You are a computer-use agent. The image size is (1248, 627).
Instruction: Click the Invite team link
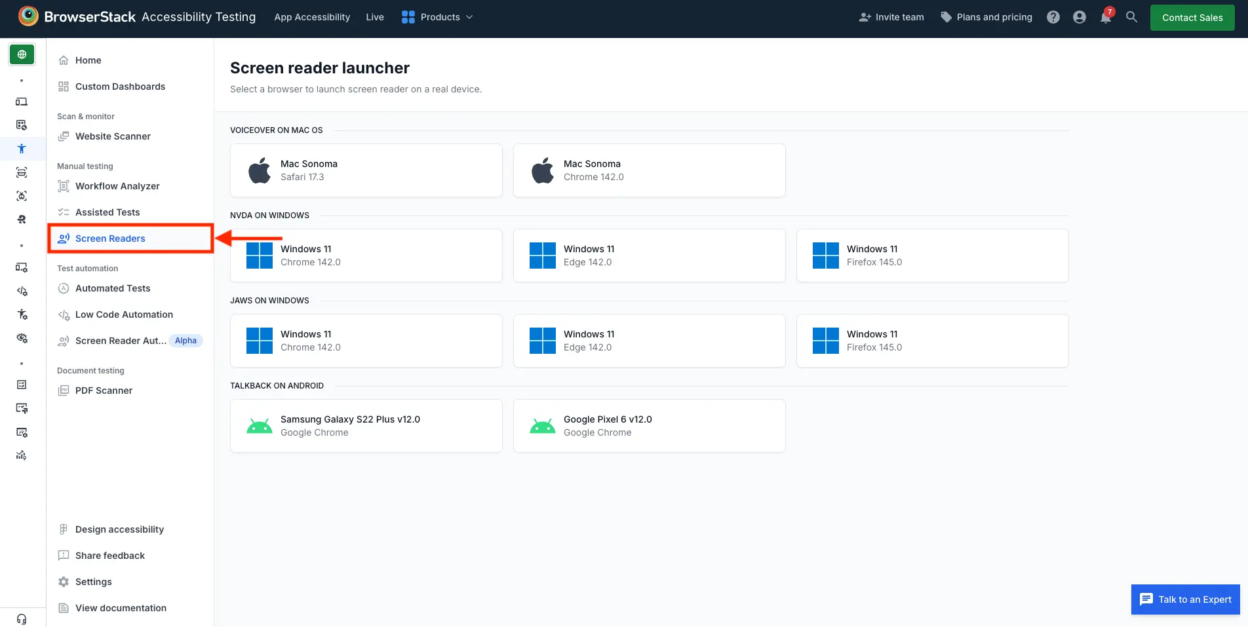point(891,18)
